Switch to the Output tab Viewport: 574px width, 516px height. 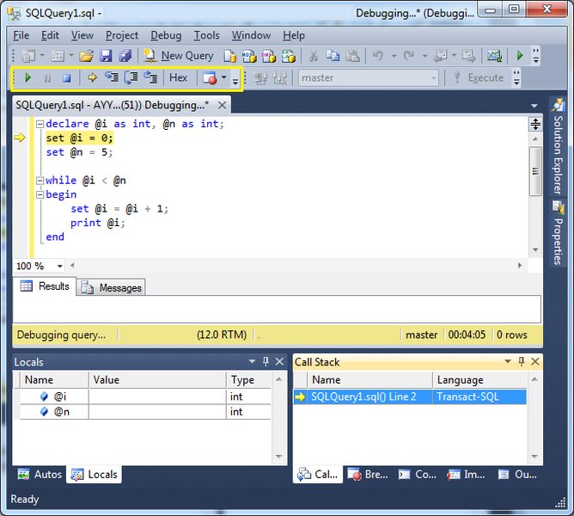pos(517,474)
